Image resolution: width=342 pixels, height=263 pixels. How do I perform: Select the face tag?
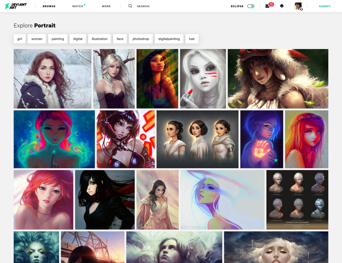click(x=120, y=39)
